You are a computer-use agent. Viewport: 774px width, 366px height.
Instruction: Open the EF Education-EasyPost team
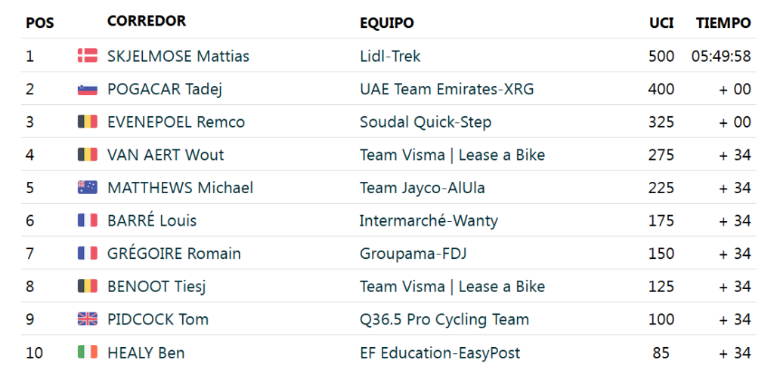pyautogui.click(x=440, y=352)
